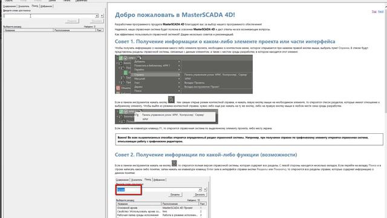Click the boxed note starting with "Важно!"
The width and height of the screenshot is (387, 218).
249,139
